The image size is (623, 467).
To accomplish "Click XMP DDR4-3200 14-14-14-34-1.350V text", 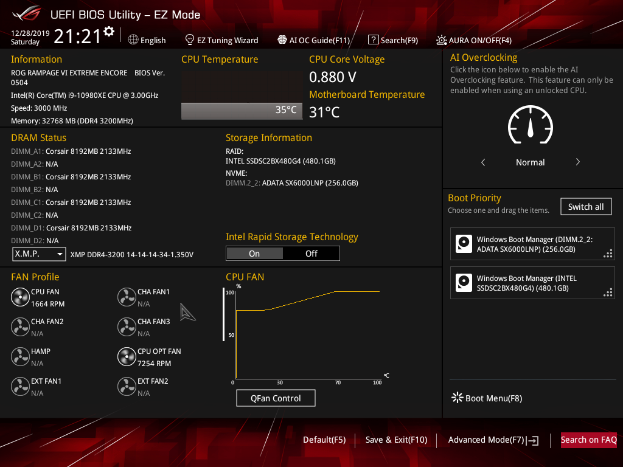I will click(x=132, y=255).
